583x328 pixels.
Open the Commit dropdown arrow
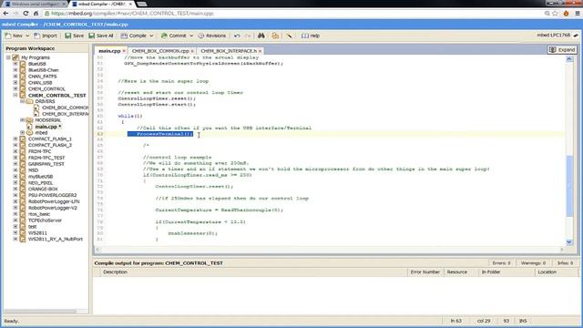click(x=191, y=36)
